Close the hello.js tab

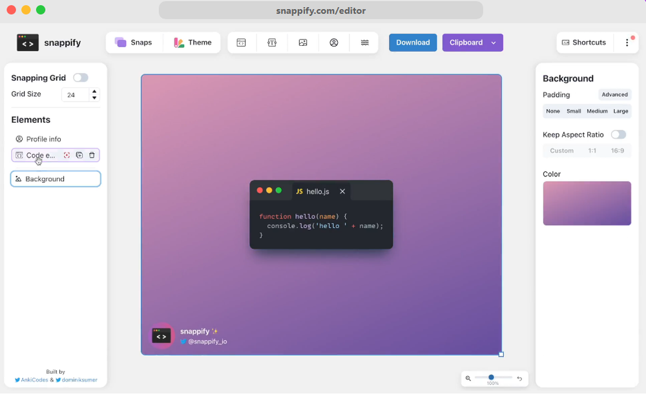[x=342, y=191]
